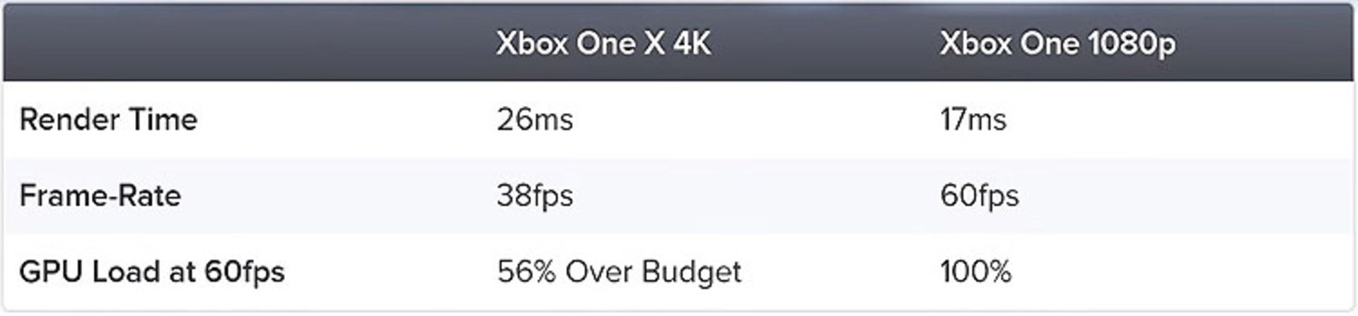Image resolution: width=1358 pixels, height=316 pixels.
Task: Click the 17ms render time cell
Action: click(x=973, y=119)
